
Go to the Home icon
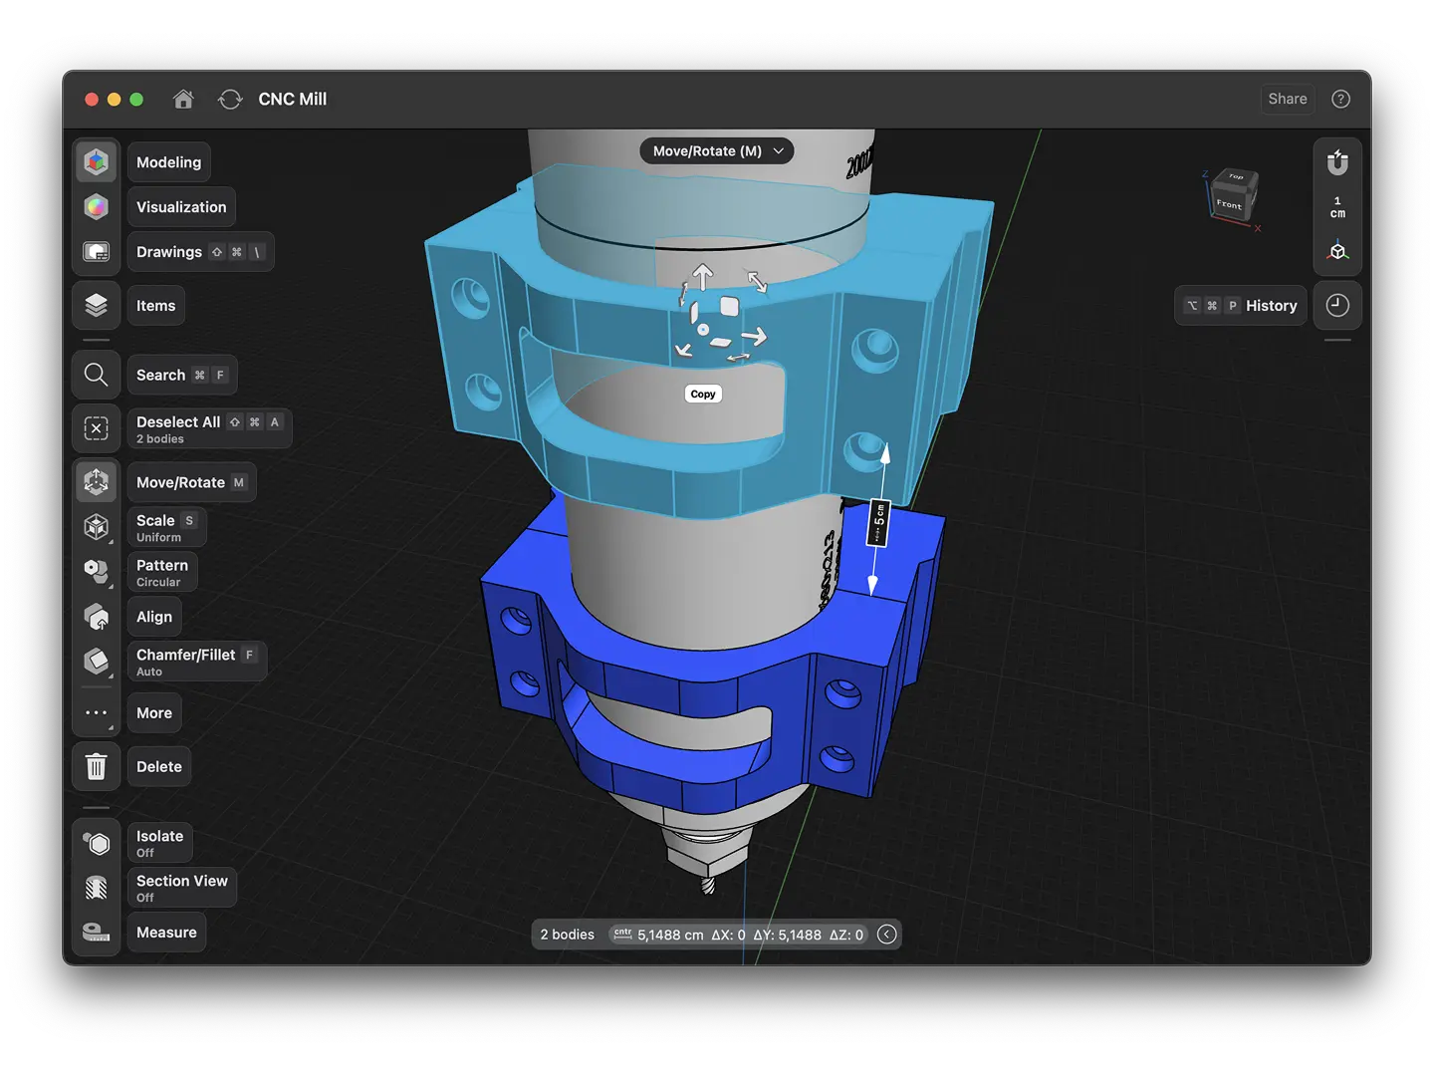[x=183, y=99]
